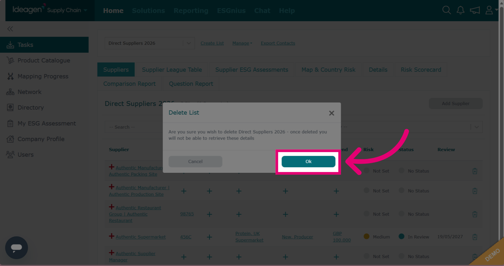Switch to the Details tab
Screen dimensions: 504x266
[378, 70]
